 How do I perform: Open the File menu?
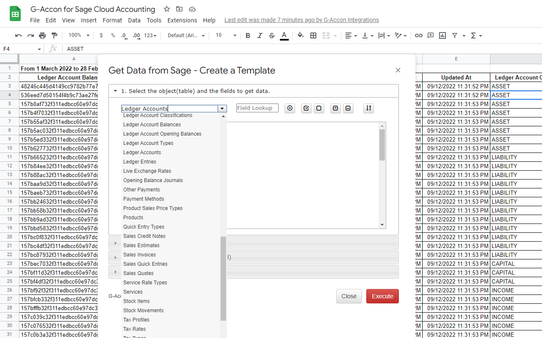pyautogui.click(x=35, y=20)
